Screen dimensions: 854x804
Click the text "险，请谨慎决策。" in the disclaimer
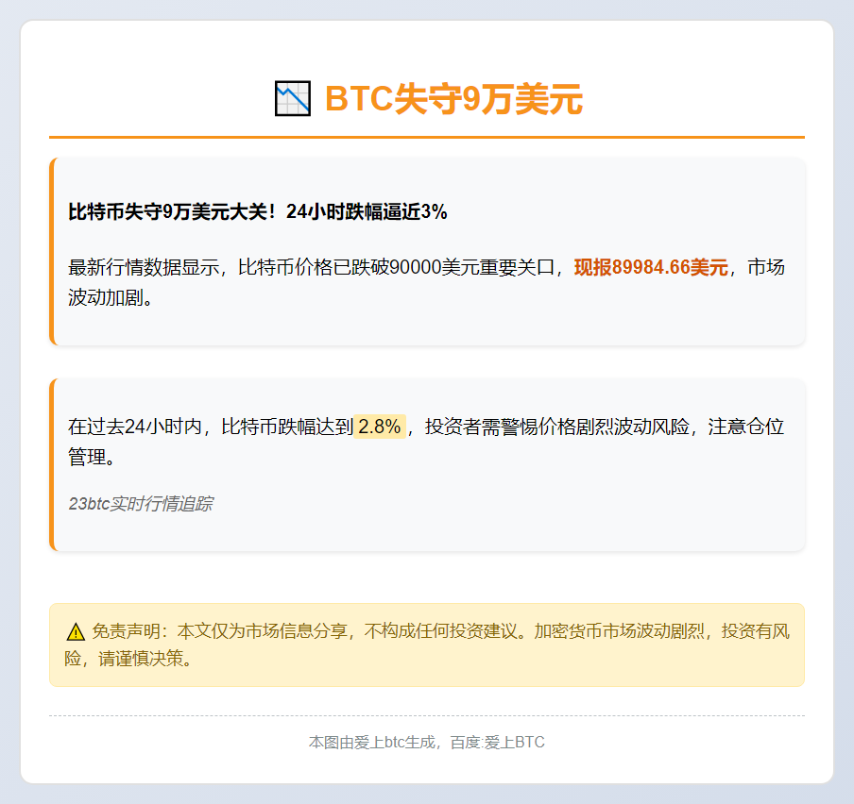128,659
